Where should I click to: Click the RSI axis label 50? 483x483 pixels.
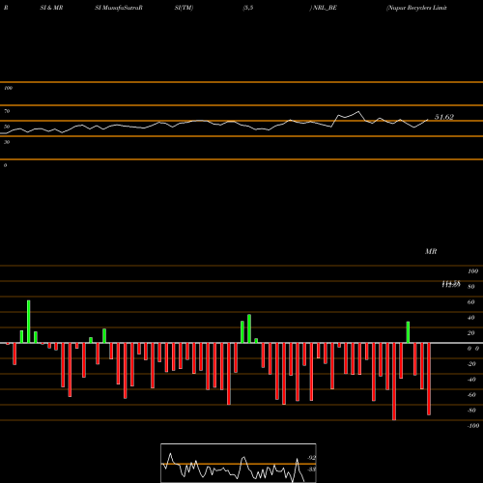coord(7,127)
